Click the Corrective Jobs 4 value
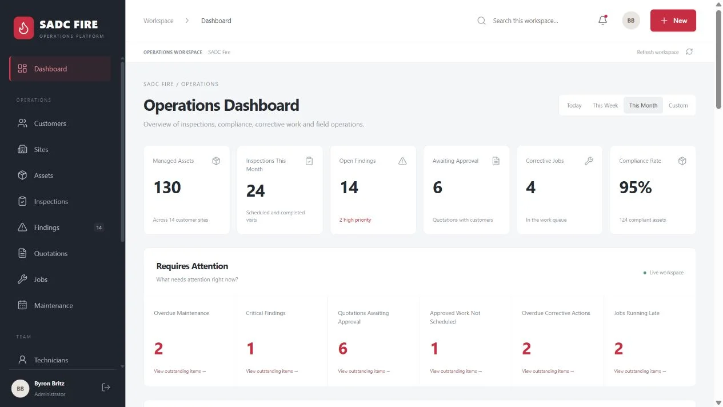 click(x=531, y=187)
